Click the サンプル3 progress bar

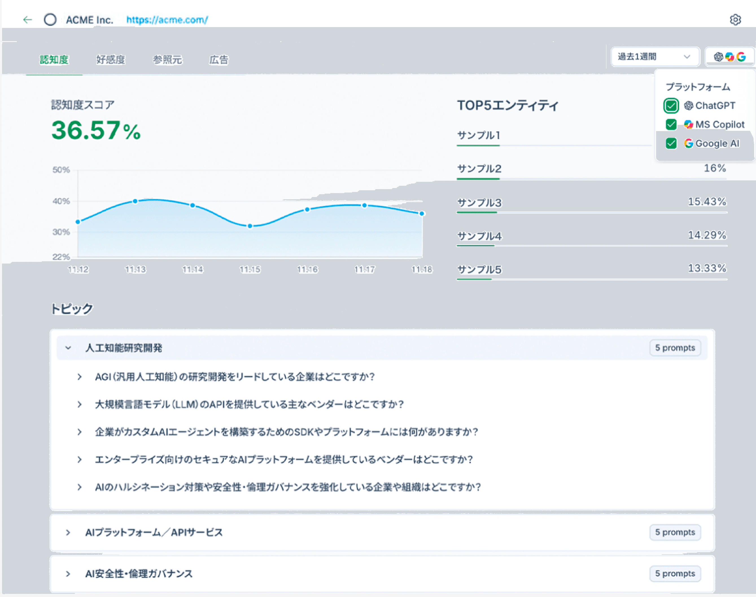(x=592, y=212)
